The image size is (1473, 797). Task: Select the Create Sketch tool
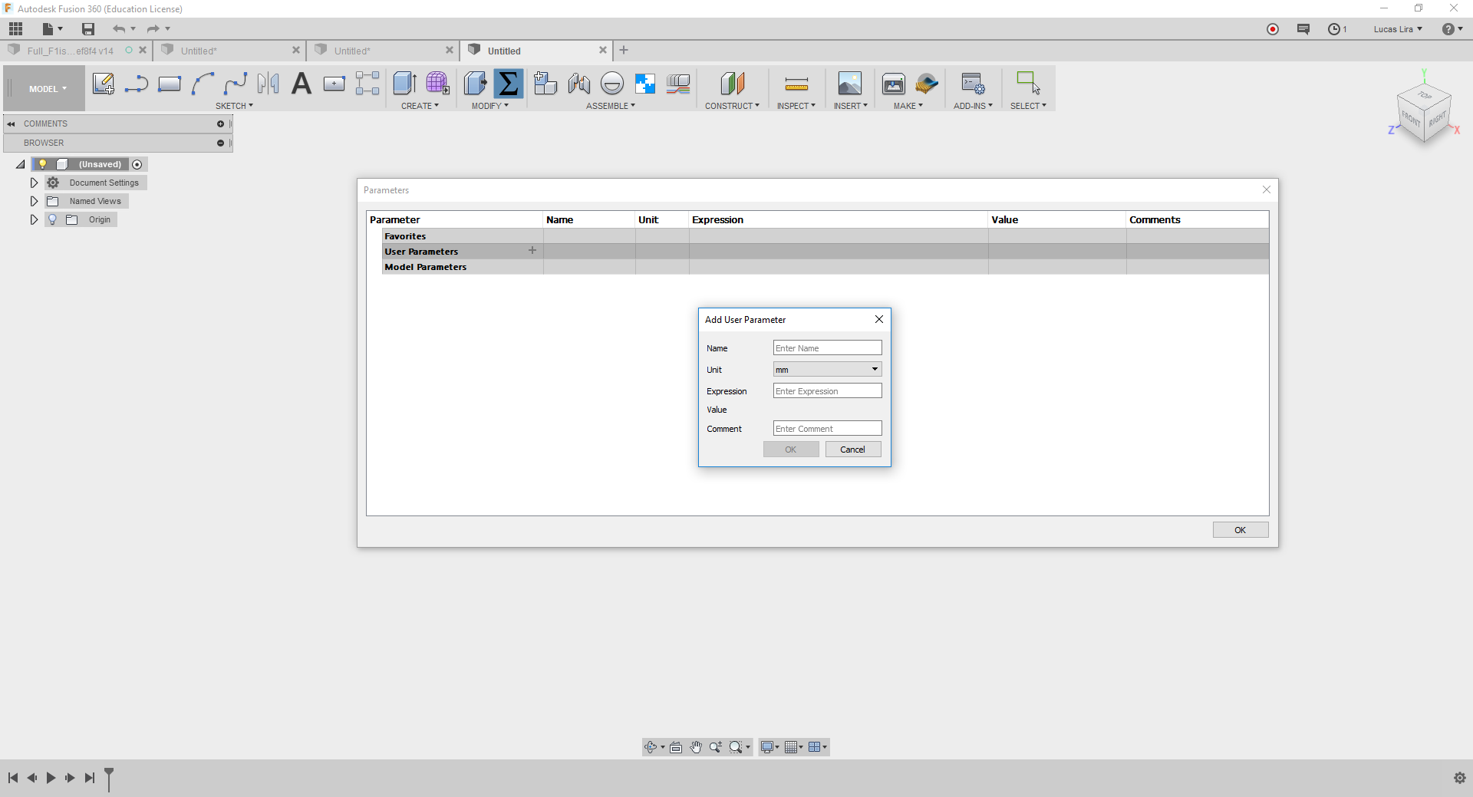(104, 84)
